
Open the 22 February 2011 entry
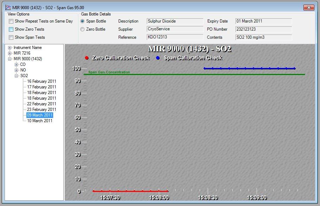point(42,104)
